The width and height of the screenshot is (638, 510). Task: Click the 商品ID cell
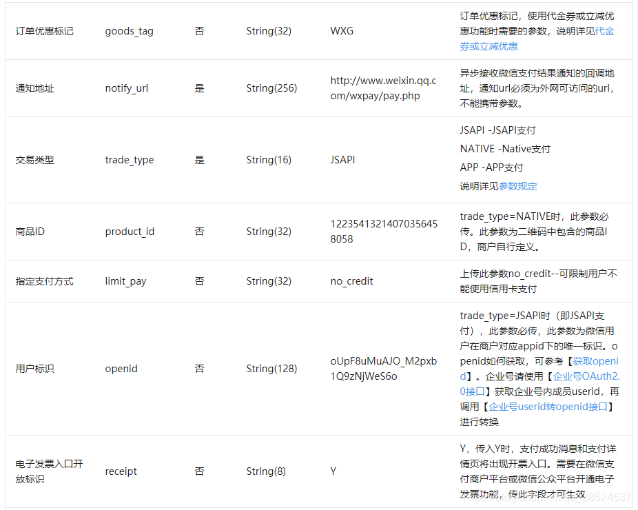pos(30,232)
